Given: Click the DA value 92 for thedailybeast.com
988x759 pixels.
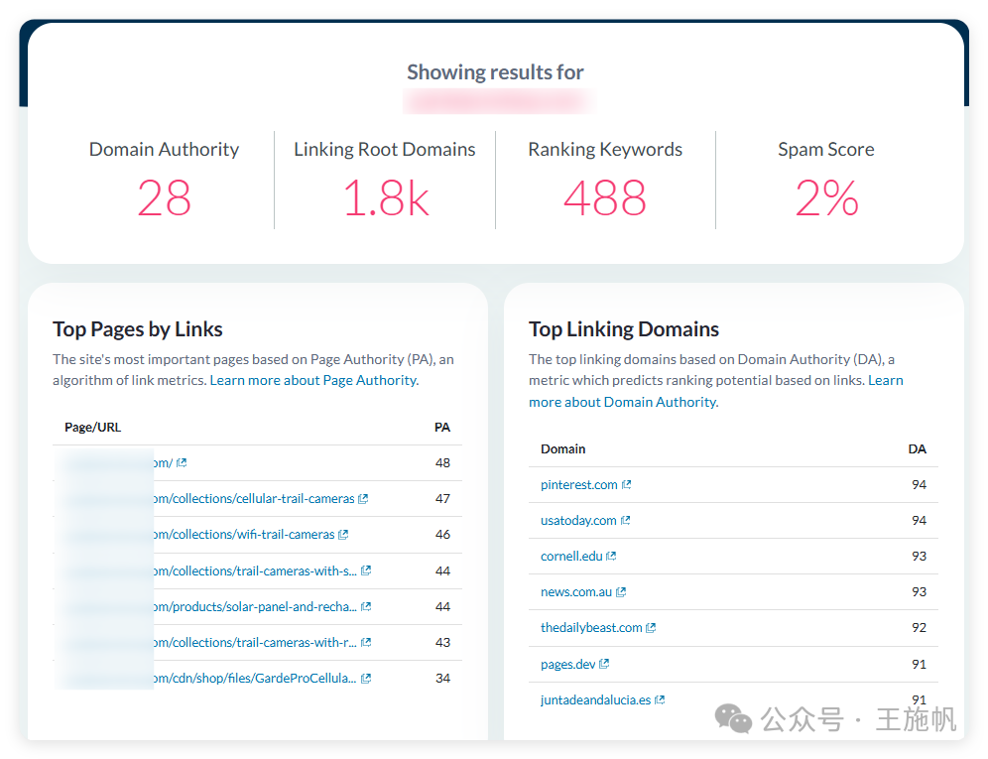Looking at the screenshot, I should 920,628.
